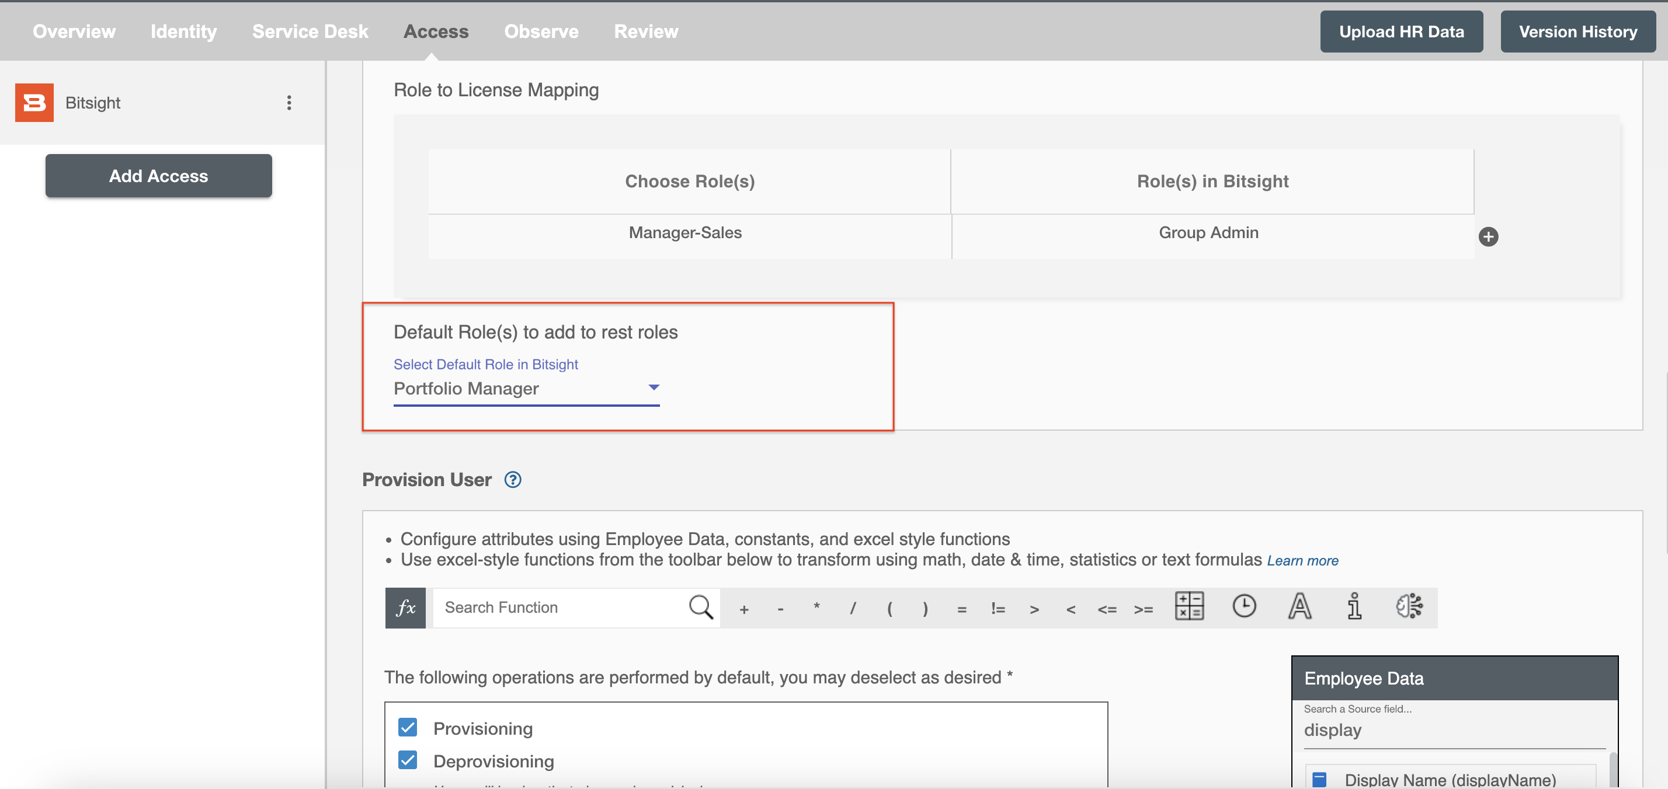Click the Upload HR Data button
The width and height of the screenshot is (1668, 789).
[x=1401, y=29]
